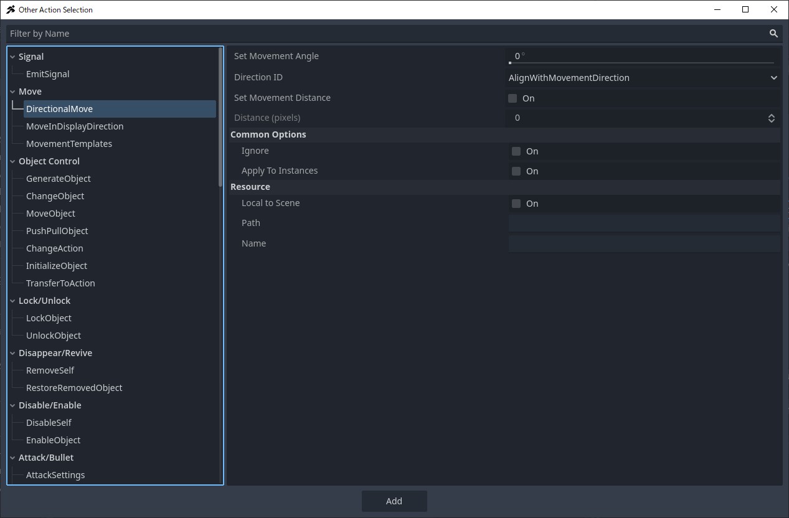This screenshot has width=789, height=518.
Task: Open the Direction ID dropdown
Action: pyautogui.click(x=643, y=78)
